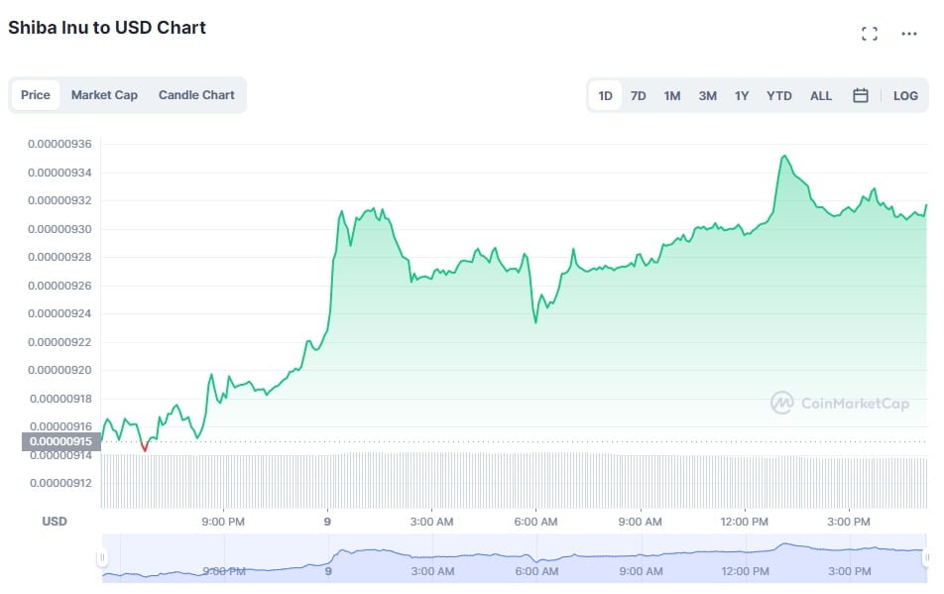
Task: Click the USD axis currency label
Action: [55, 522]
